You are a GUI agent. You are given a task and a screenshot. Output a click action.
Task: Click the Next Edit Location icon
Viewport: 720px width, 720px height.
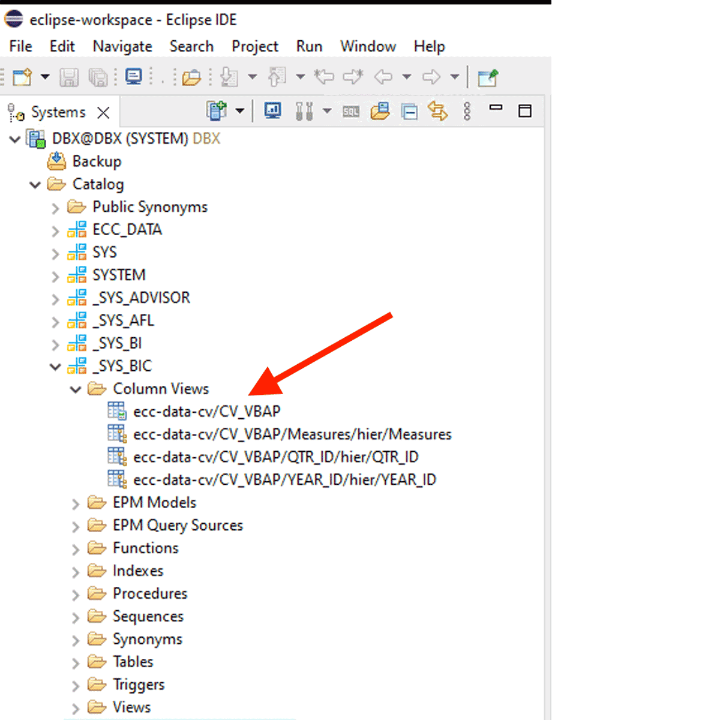coord(353,76)
